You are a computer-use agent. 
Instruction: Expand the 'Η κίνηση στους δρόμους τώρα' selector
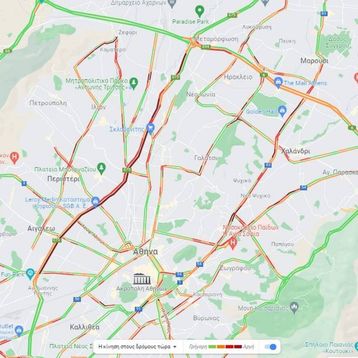pyautogui.click(x=138, y=347)
